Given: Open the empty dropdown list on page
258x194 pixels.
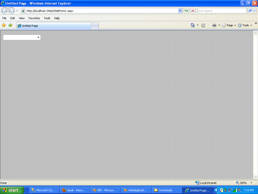Looking at the screenshot, I should click(x=22, y=37).
